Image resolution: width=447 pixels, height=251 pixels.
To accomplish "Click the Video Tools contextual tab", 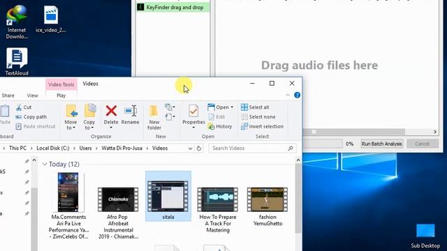I will (61, 84).
